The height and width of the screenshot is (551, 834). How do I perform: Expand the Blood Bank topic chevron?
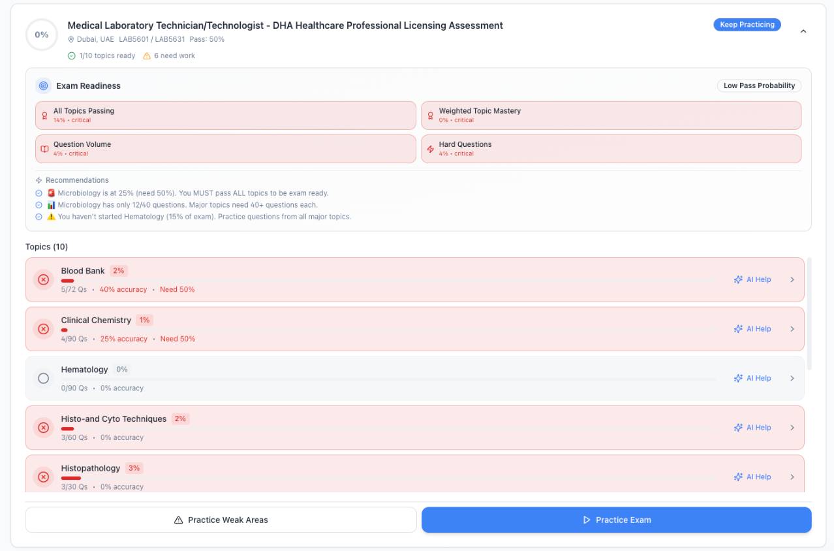(x=792, y=279)
